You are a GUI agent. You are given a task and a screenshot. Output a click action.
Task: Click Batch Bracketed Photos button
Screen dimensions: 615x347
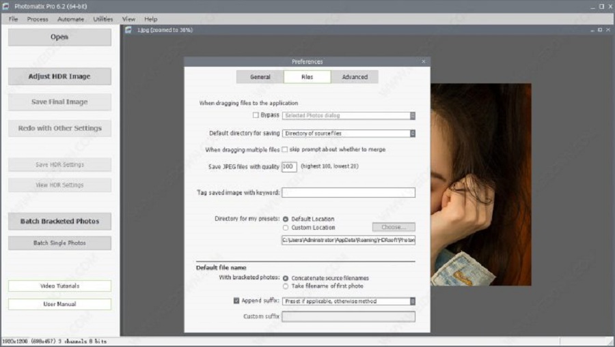click(x=59, y=222)
